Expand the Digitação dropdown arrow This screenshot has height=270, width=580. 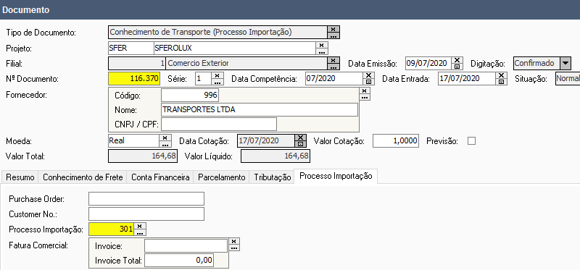pos(565,63)
